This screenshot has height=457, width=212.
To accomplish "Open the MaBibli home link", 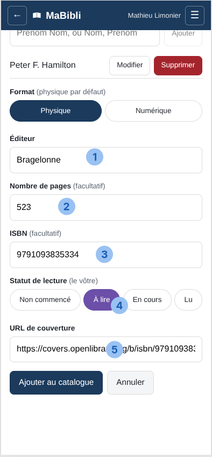I will pyautogui.click(x=57, y=16).
